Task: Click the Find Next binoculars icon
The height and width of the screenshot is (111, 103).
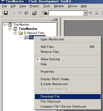Action: coord(91,13)
